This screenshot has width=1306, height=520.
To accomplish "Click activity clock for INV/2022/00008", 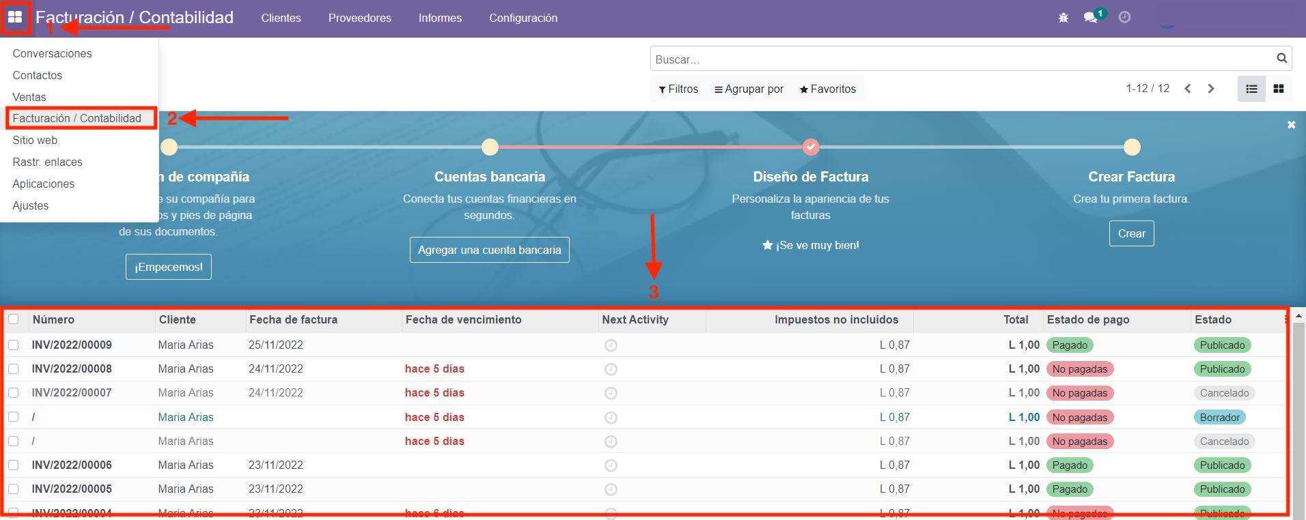I will tap(611, 369).
